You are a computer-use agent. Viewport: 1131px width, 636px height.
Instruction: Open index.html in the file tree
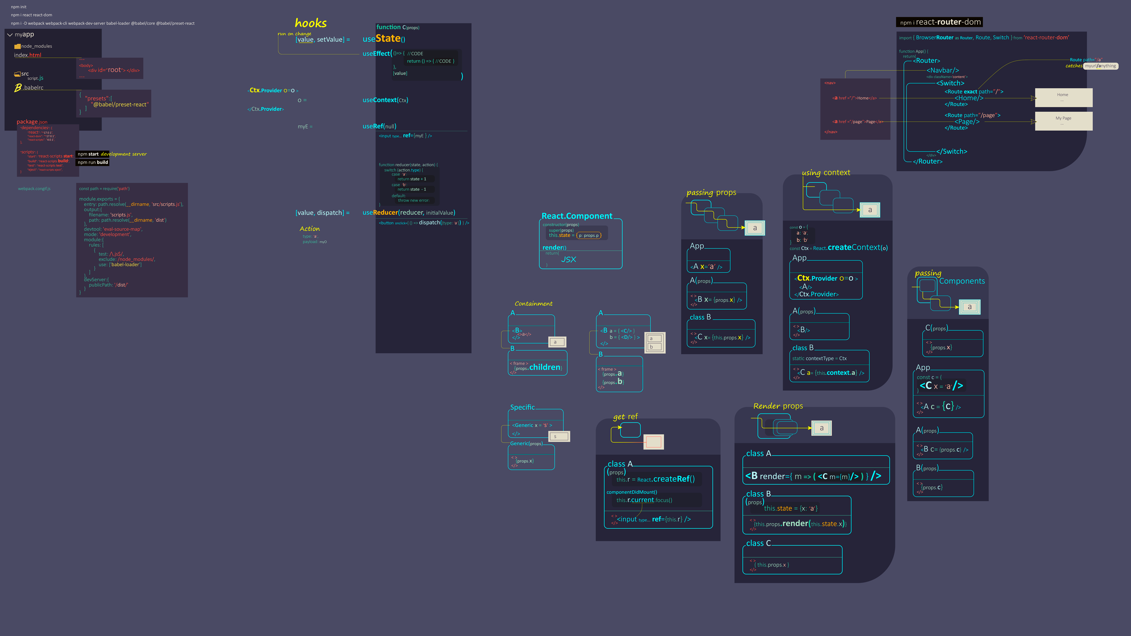point(27,55)
